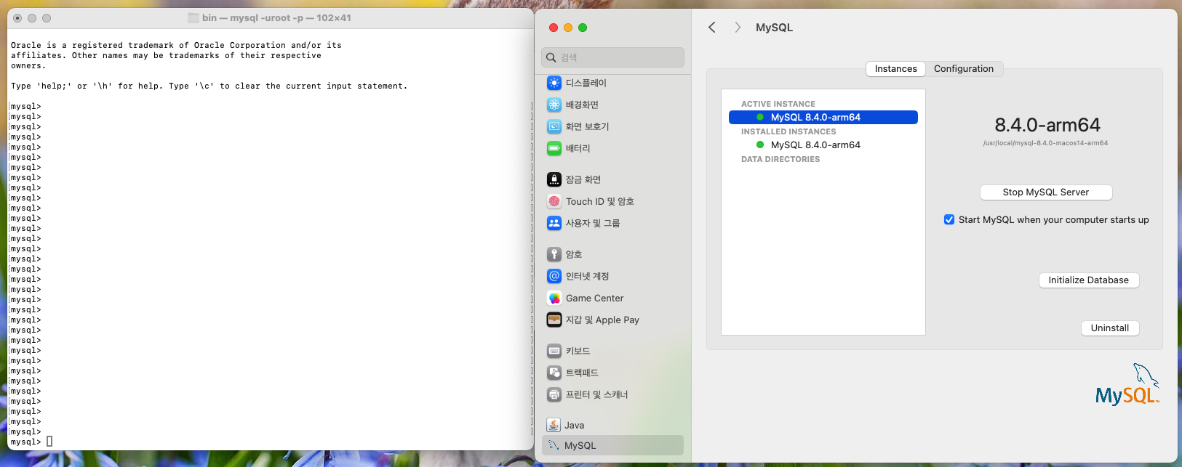This screenshot has width=1182, height=467.
Task: Open Touch ID fingerprint icon
Action: pyautogui.click(x=554, y=201)
